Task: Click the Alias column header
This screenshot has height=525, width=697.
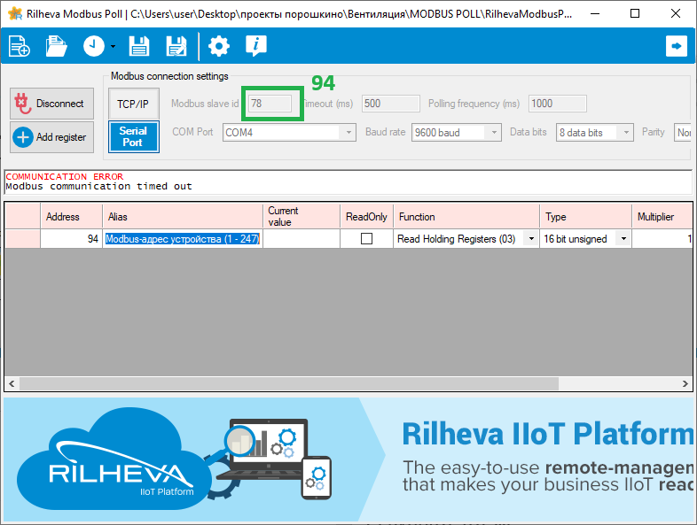Action: point(184,217)
